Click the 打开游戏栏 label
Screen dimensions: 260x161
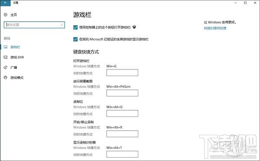[x=81, y=61]
